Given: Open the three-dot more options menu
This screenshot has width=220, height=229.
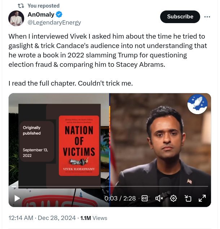Looking at the screenshot, I should [207, 17].
